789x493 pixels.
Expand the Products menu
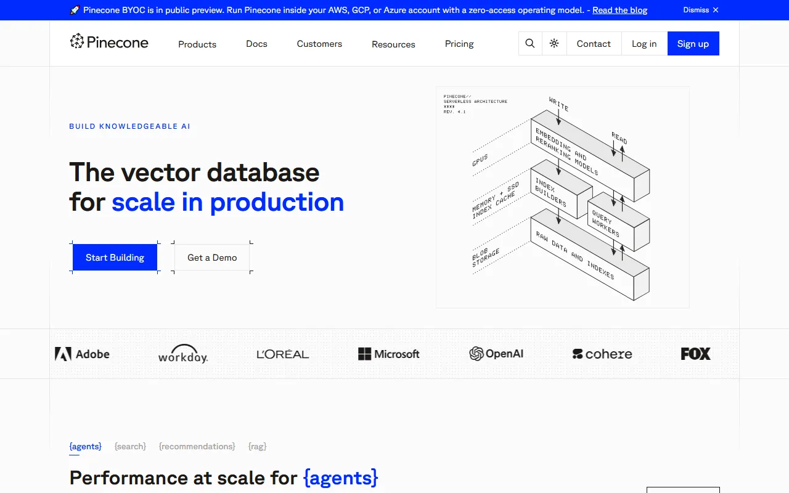(197, 44)
